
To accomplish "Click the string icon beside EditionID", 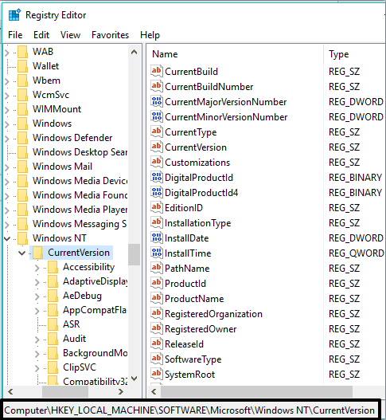I will 157,207.
